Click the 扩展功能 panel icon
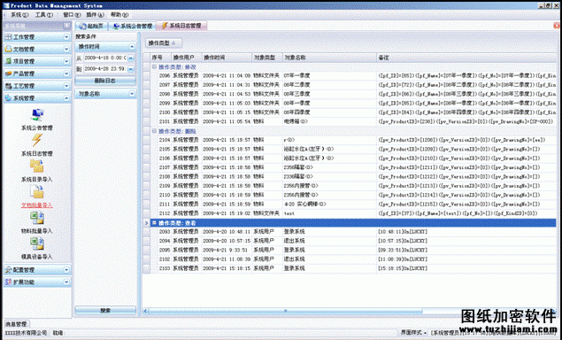 click(8, 282)
